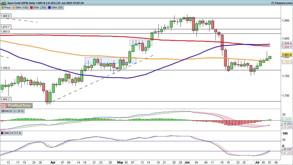Viewport: 293px width, 165px height.
Task: Click the MACD indicator color icon
Action: pyautogui.click(x=2, y=111)
